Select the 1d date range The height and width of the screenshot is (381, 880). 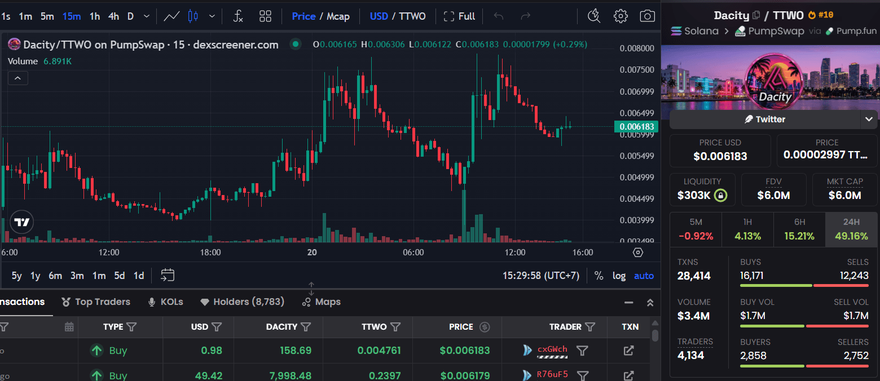(138, 276)
